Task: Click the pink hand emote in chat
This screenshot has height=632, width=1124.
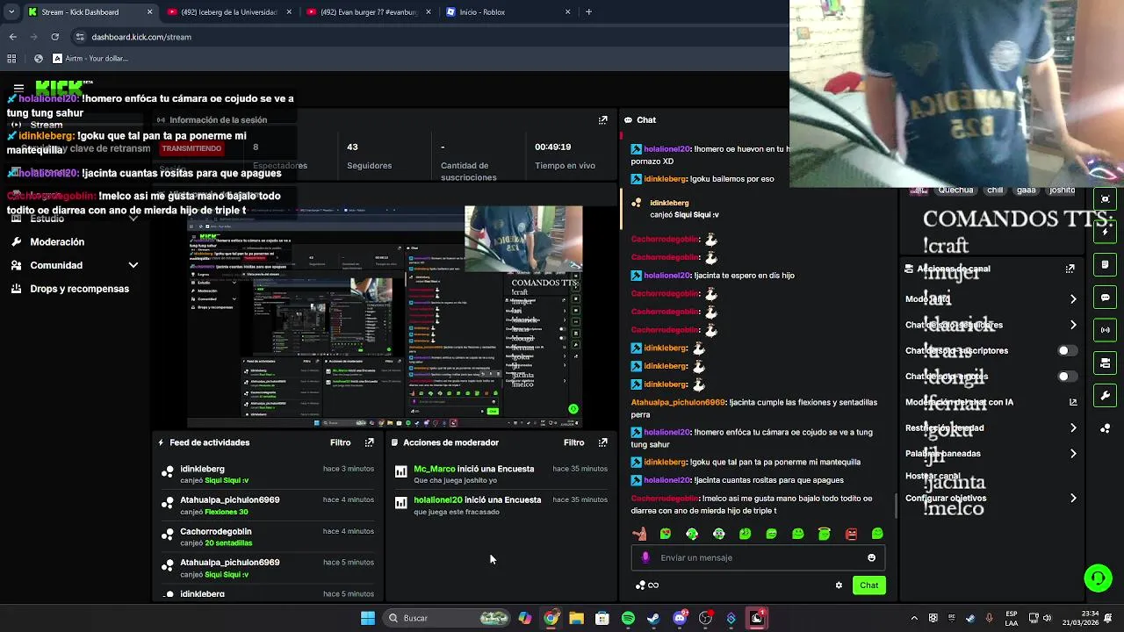Action: pyautogui.click(x=639, y=534)
